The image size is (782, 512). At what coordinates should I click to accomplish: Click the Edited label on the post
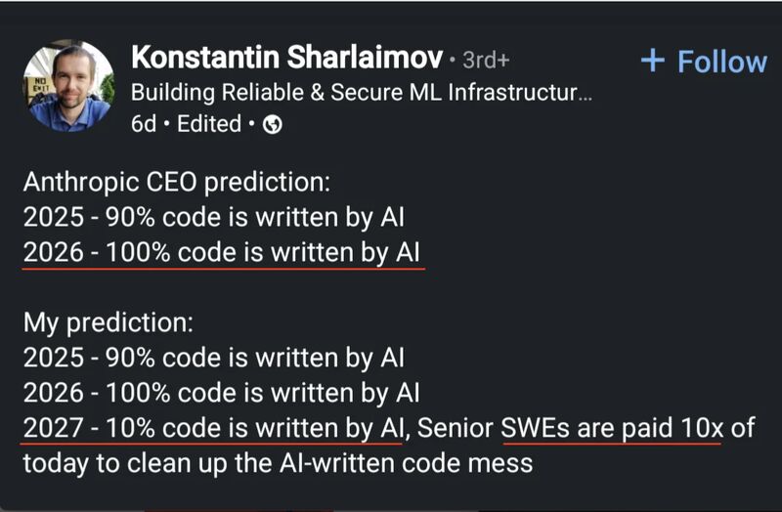point(208,124)
